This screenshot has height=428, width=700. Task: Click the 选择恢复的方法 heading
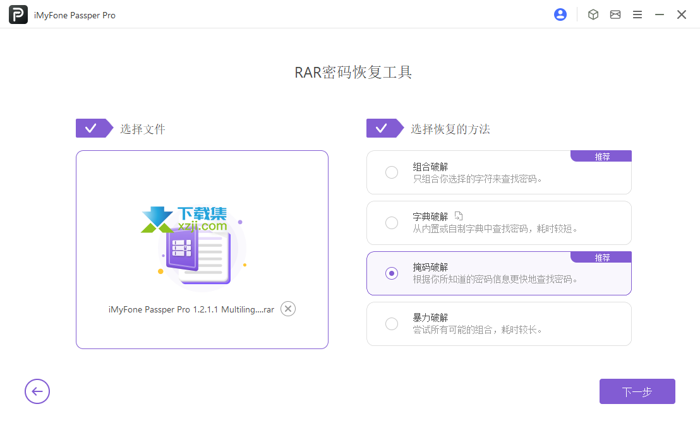pos(450,129)
